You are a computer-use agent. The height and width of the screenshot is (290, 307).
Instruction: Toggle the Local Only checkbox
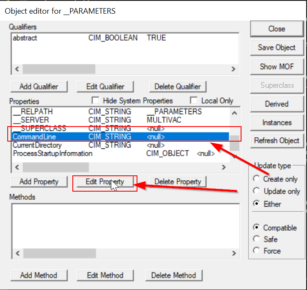194,101
